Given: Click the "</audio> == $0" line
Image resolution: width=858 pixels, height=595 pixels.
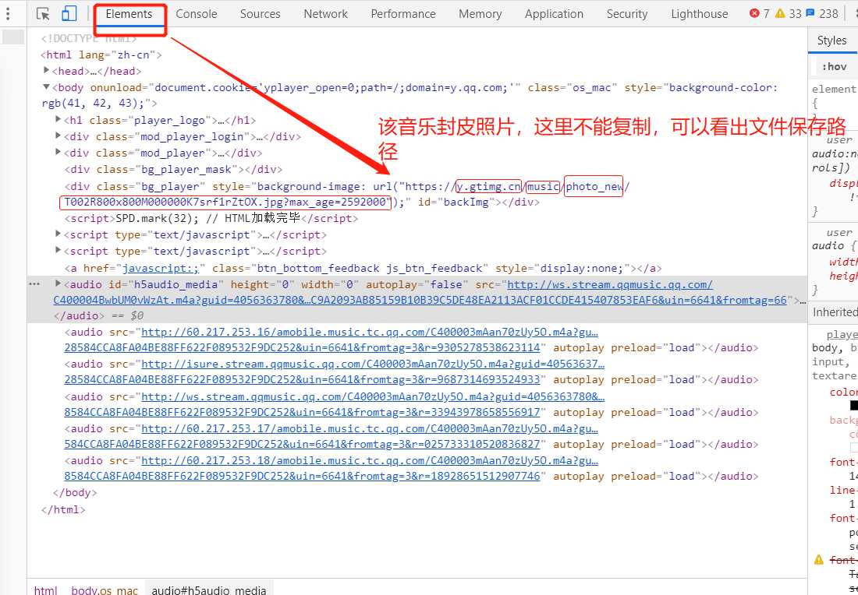Looking at the screenshot, I should pos(98,315).
